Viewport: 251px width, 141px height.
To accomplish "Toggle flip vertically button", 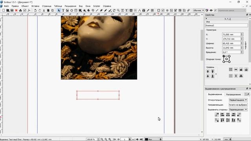I will coord(236,76).
